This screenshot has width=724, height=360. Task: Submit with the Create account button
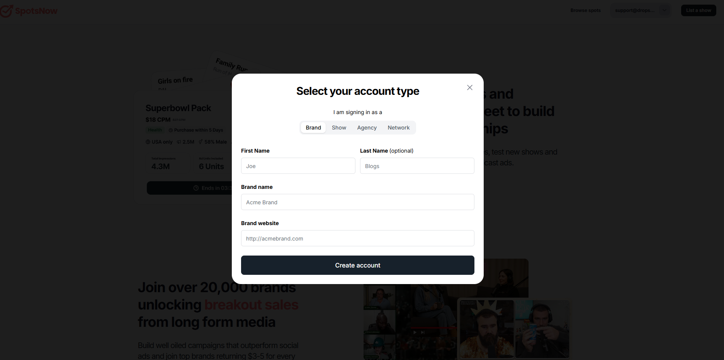click(357, 265)
